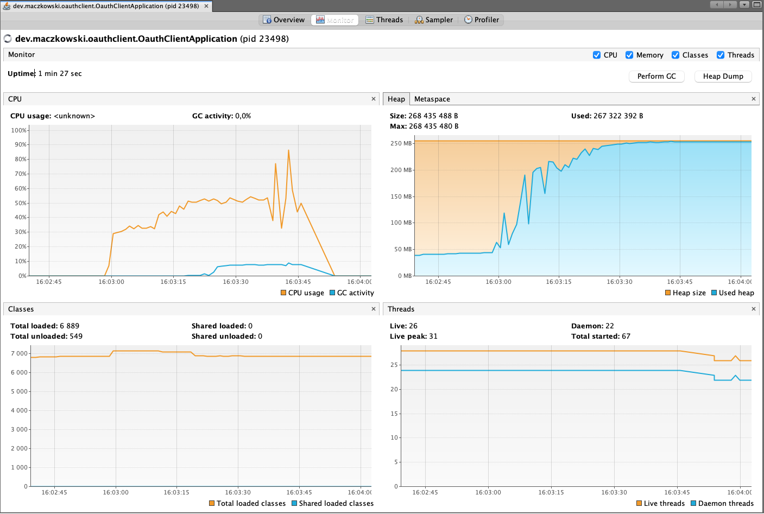Switch to the Metaspace tab

coord(432,99)
